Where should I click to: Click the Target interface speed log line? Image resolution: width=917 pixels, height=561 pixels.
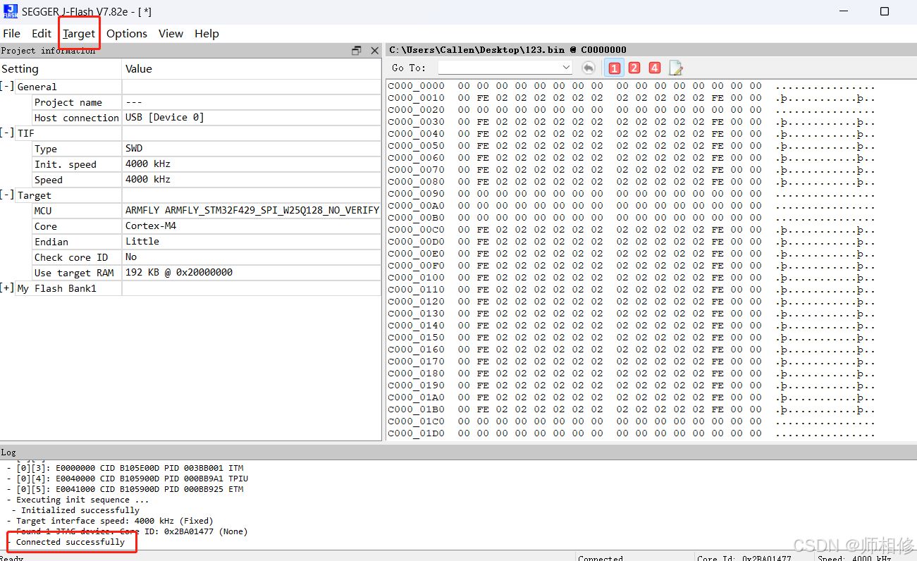[114, 521]
